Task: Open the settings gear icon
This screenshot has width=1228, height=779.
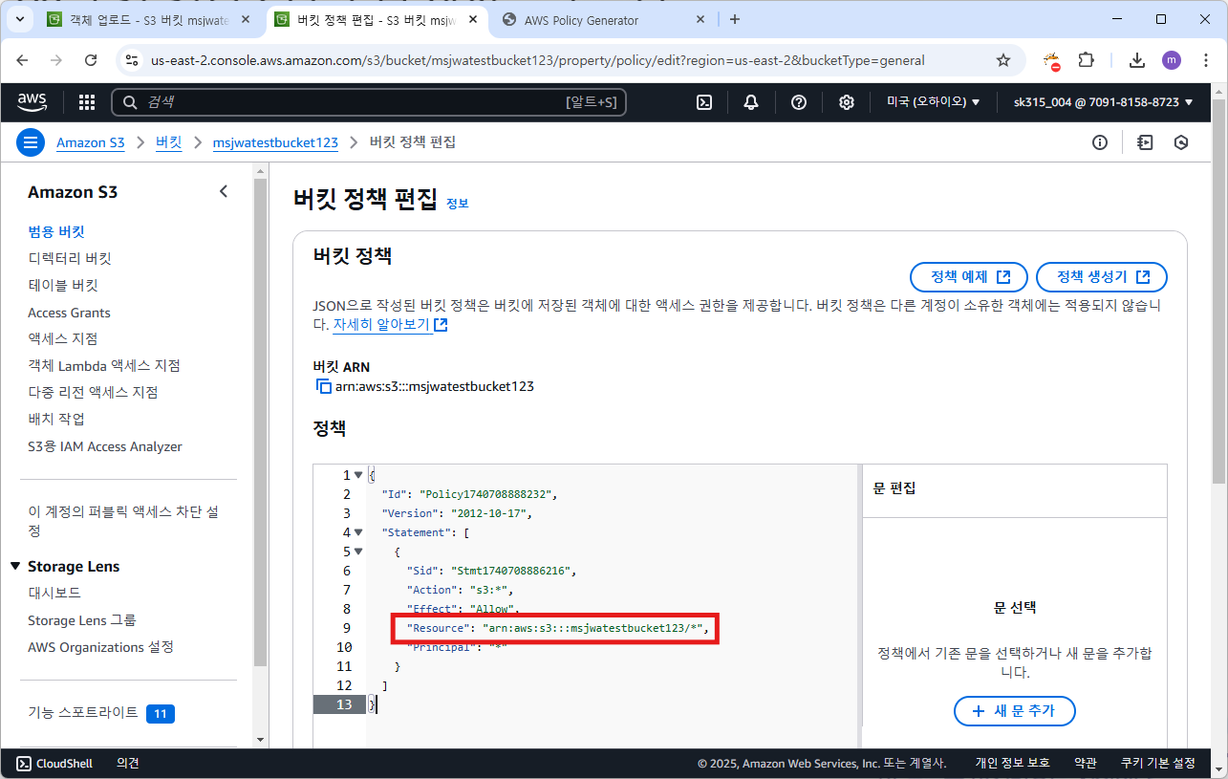Action: (846, 102)
